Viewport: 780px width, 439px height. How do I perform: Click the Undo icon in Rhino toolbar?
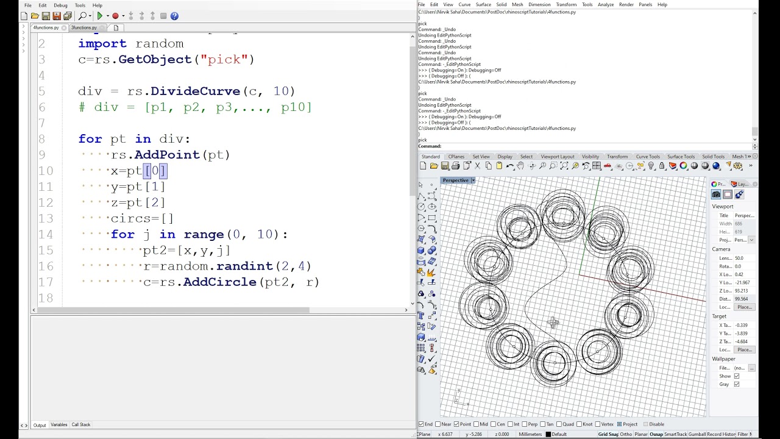point(510,166)
